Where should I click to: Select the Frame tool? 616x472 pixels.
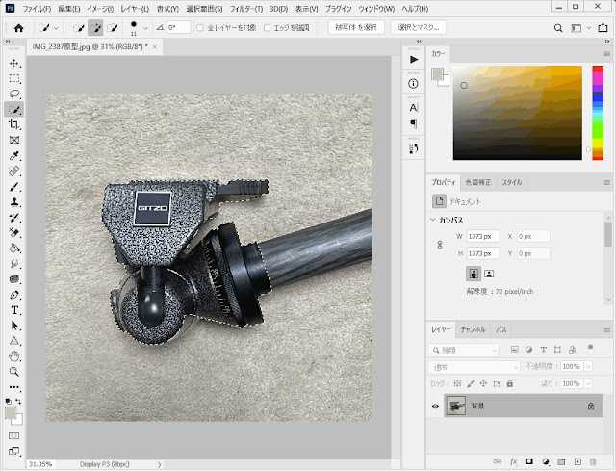(x=14, y=140)
